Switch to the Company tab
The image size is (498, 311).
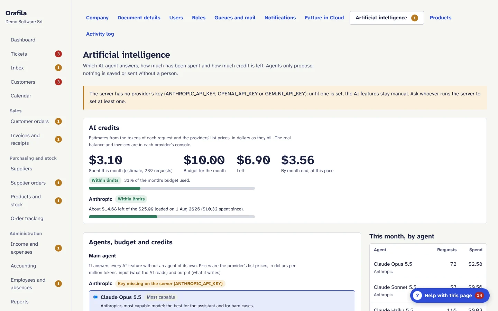[x=97, y=18]
